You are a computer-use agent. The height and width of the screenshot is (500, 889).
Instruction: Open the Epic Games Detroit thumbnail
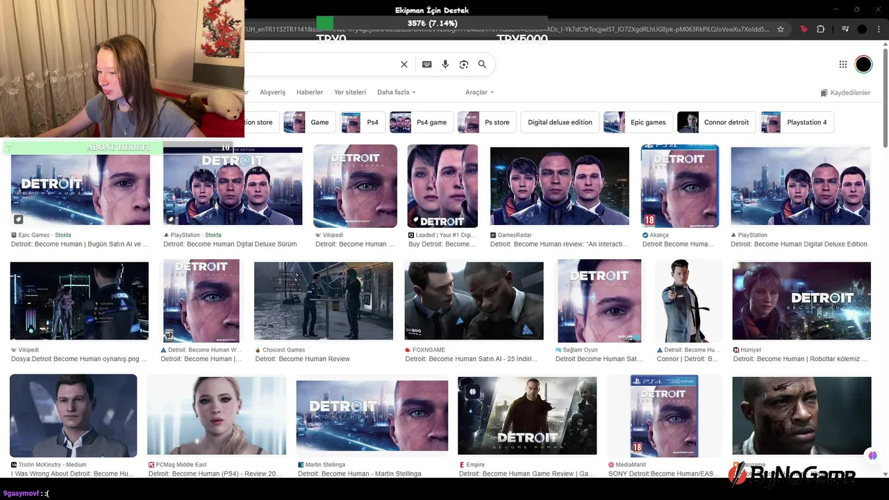pos(81,187)
